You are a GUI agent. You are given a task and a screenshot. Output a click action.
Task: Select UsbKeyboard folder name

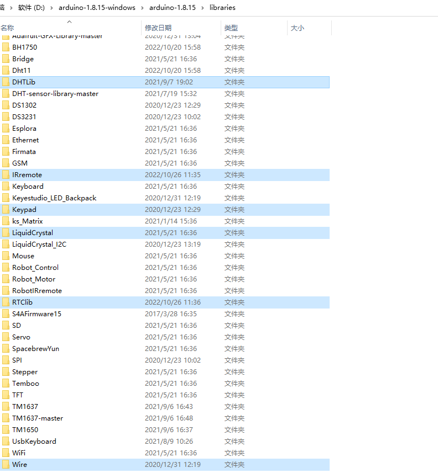[x=34, y=442]
